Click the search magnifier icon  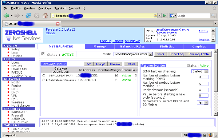(213, 16)
